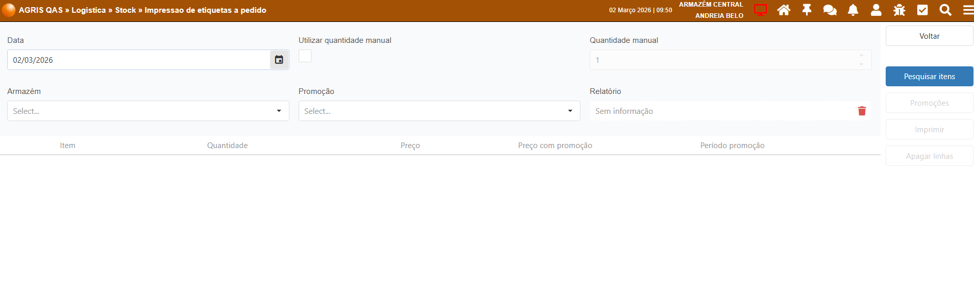Click 'Preço com promoção' column header
The height and width of the screenshot is (289, 974).
[555, 146]
